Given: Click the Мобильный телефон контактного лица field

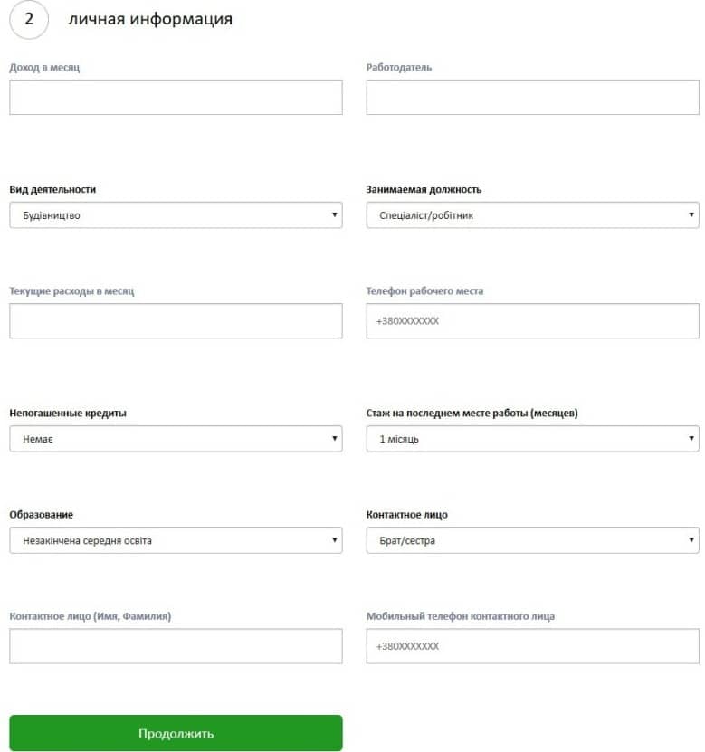Looking at the screenshot, I should [x=532, y=646].
